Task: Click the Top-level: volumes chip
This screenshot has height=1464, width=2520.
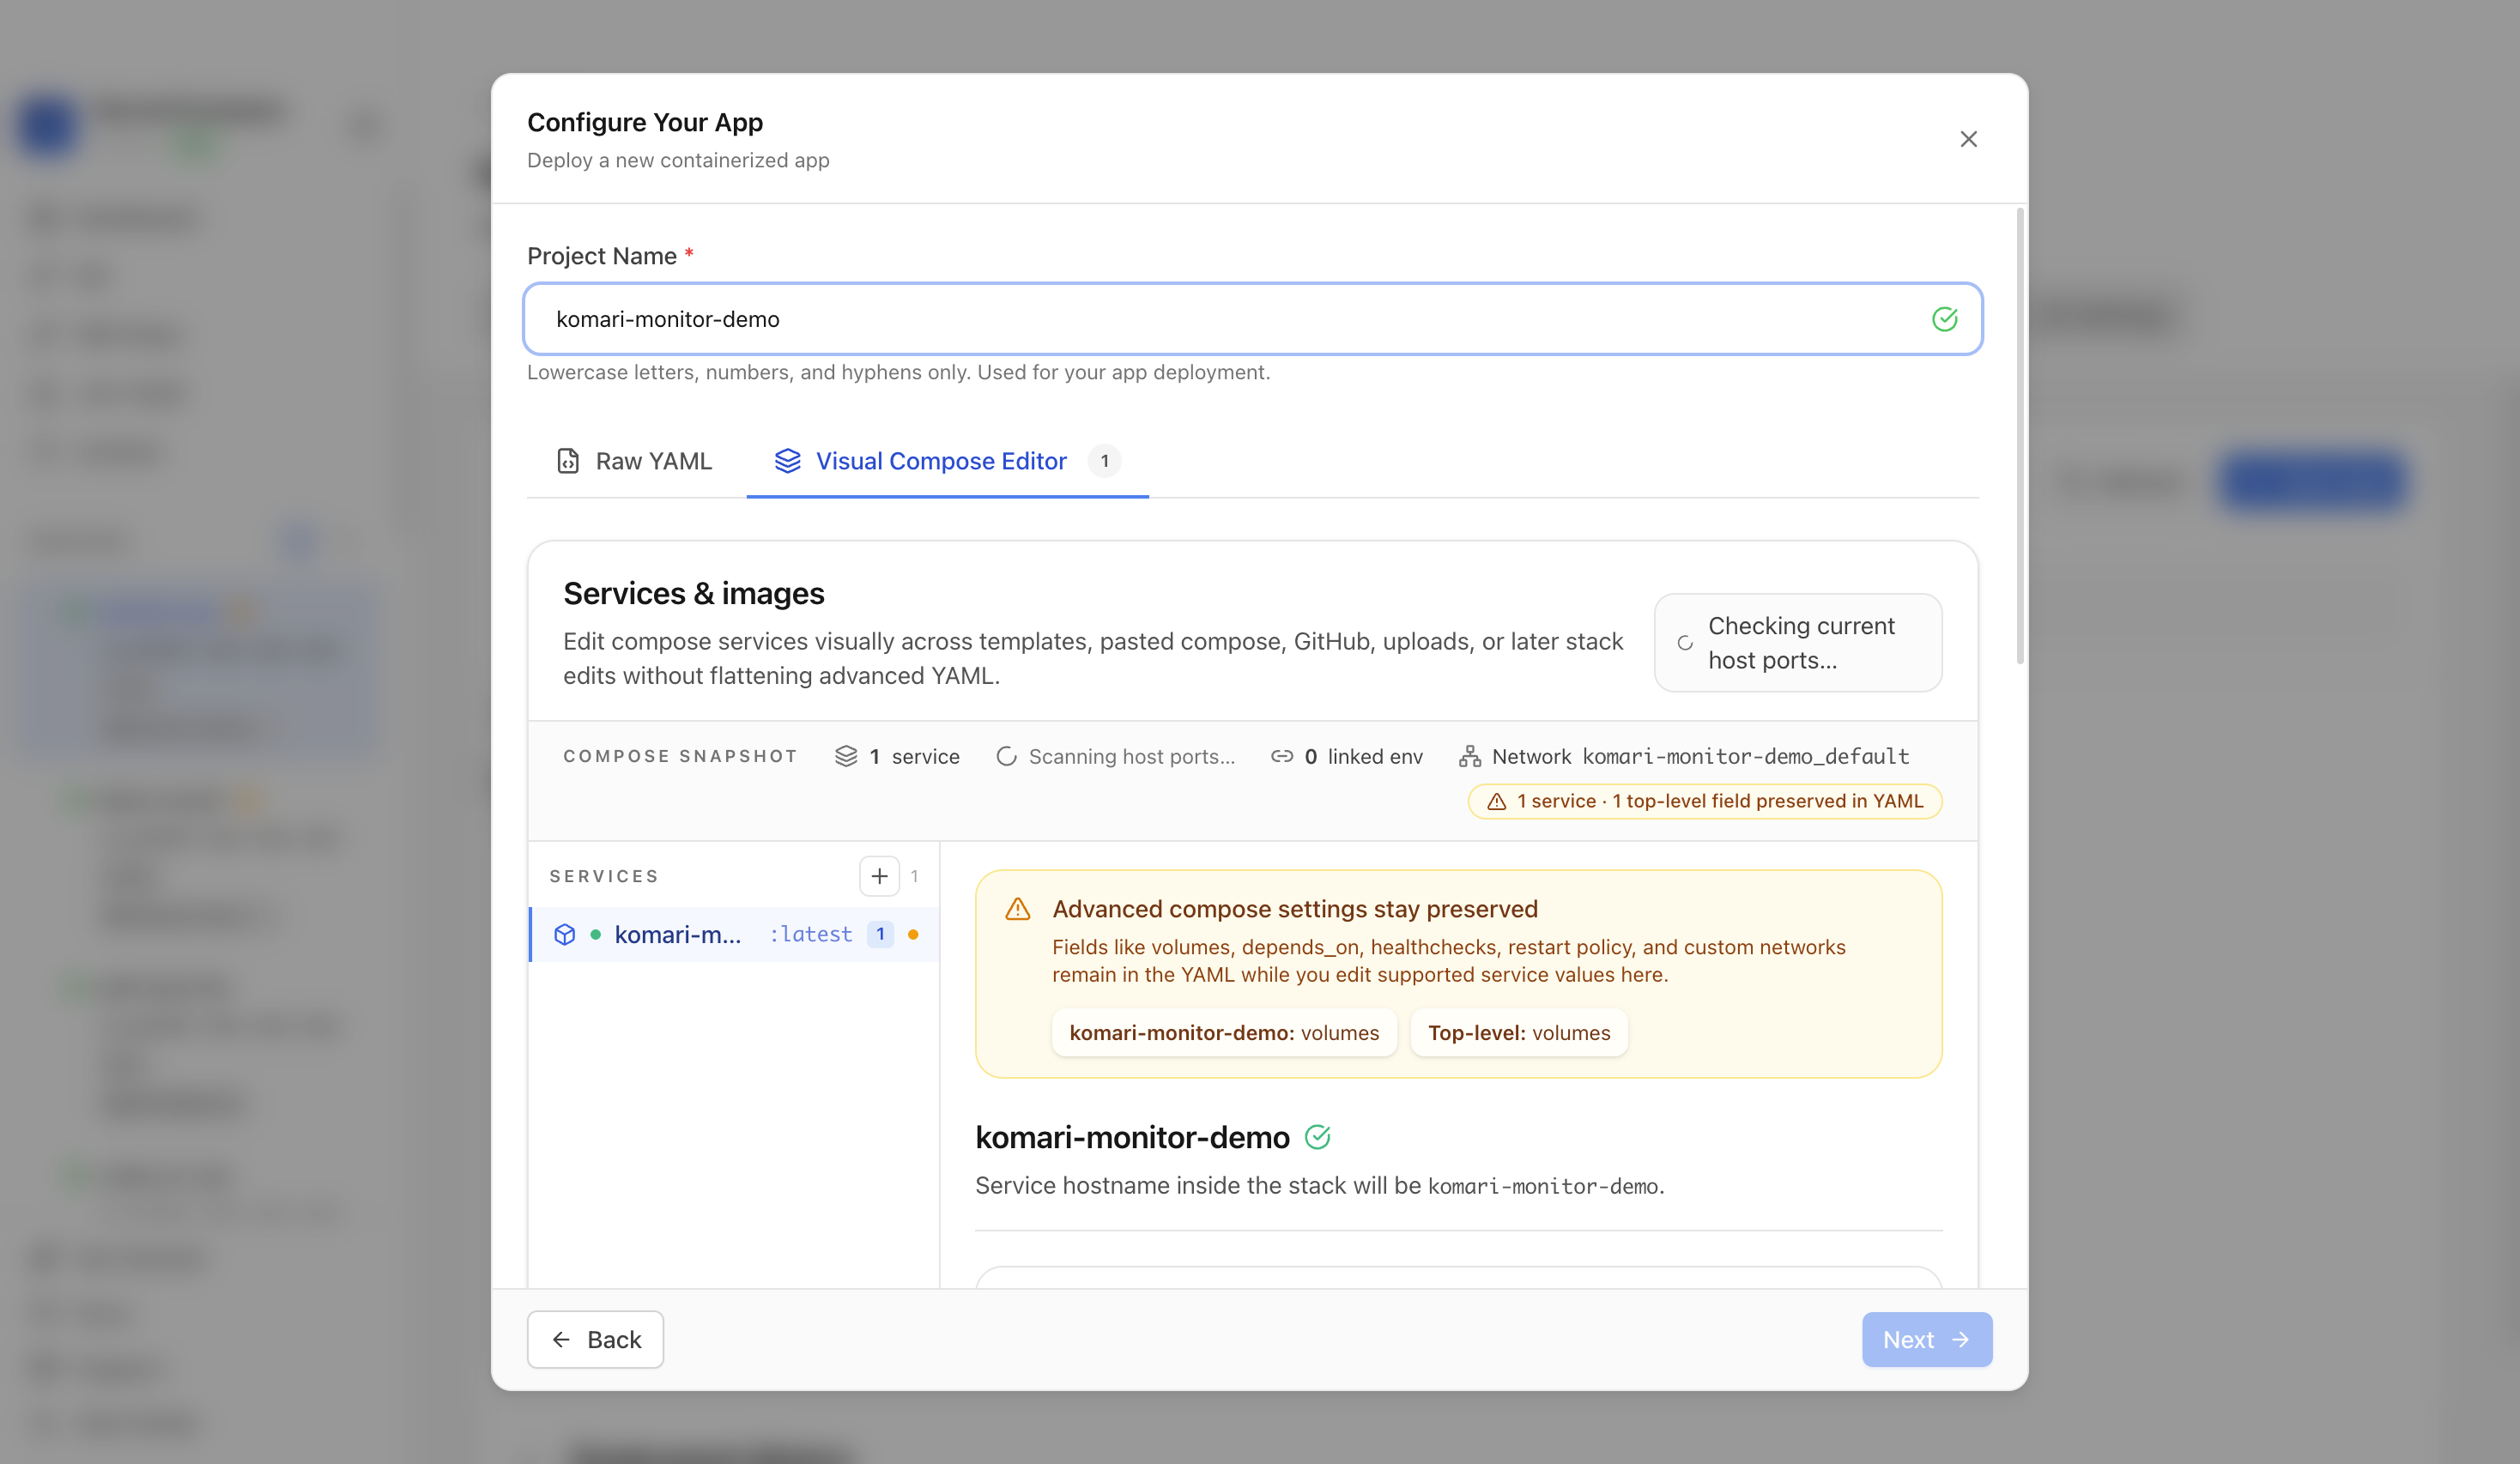Action: [x=1519, y=1032]
